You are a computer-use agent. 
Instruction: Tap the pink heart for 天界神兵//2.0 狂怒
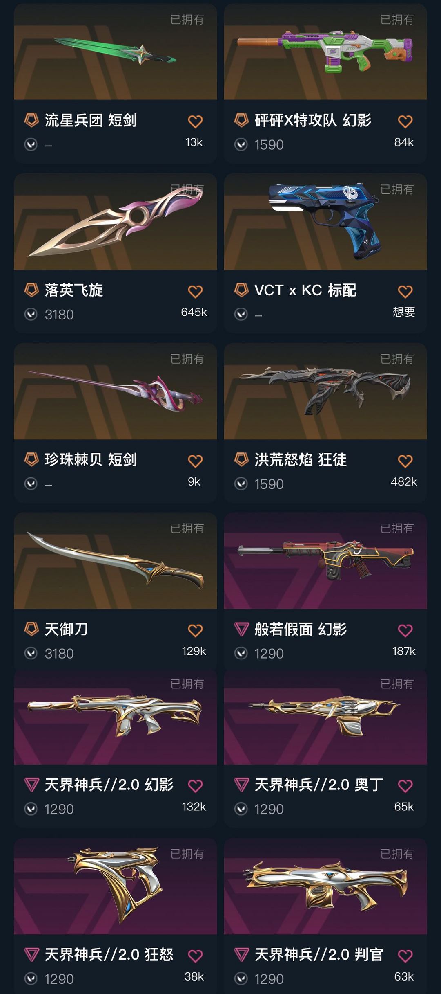pyautogui.click(x=195, y=956)
